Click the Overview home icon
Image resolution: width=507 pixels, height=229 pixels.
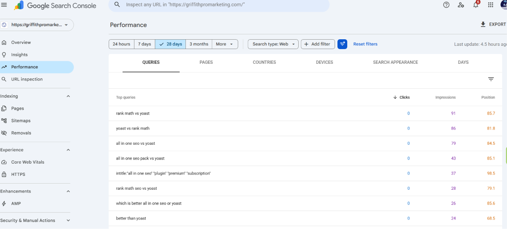click(4, 43)
